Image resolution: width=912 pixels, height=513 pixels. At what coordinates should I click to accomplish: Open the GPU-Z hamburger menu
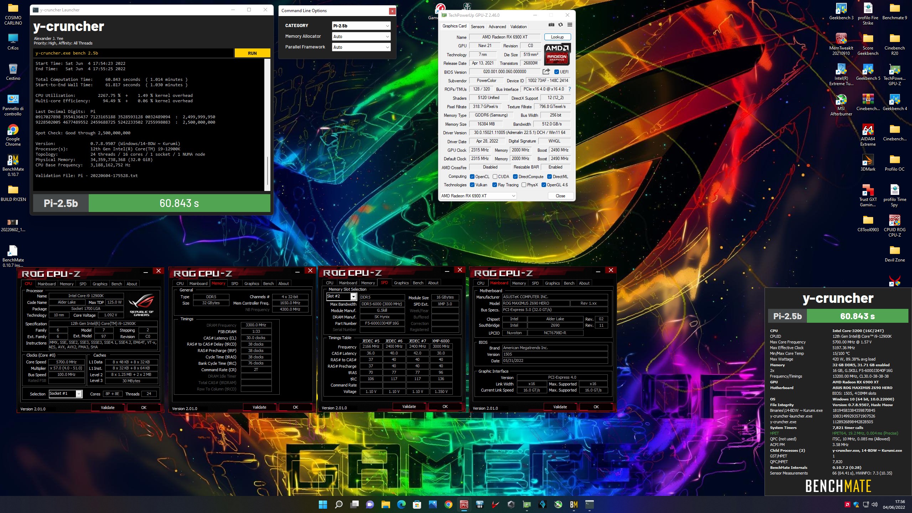click(x=570, y=25)
